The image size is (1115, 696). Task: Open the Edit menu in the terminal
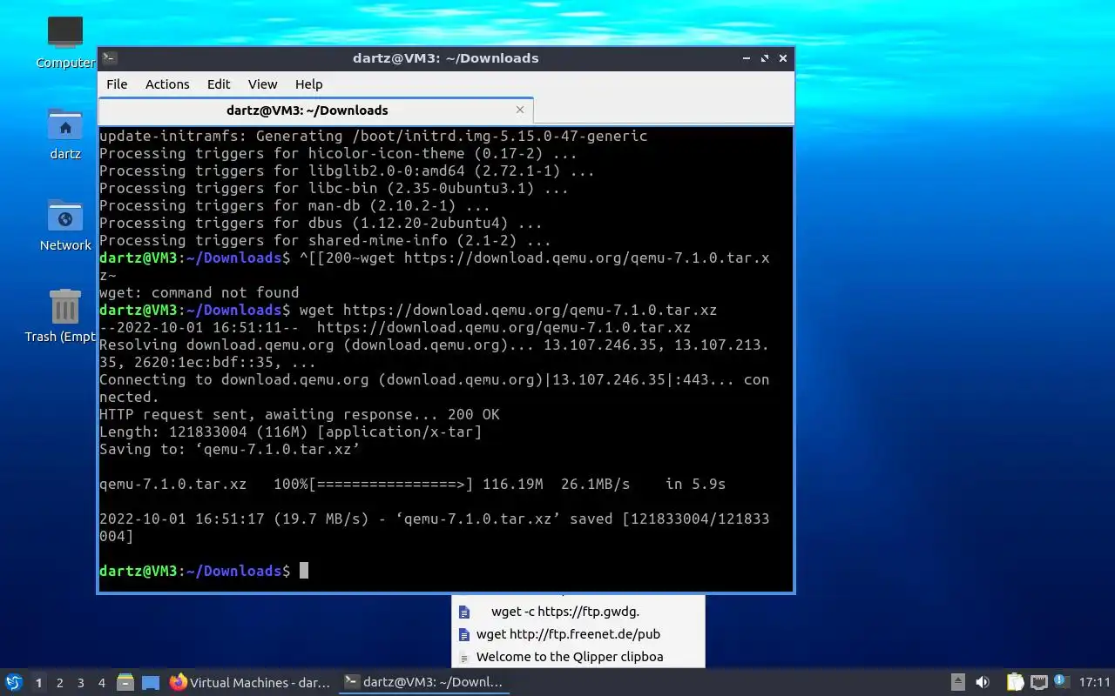click(x=219, y=84)
